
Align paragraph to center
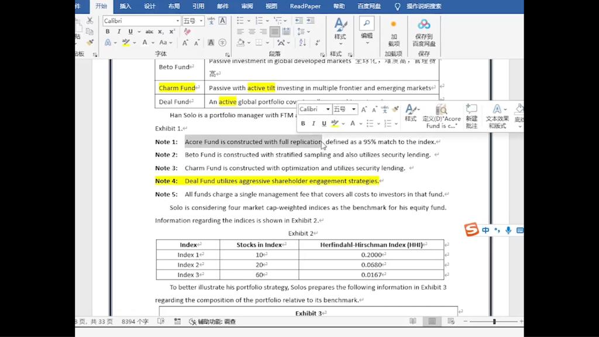click(x=252, y=32)
